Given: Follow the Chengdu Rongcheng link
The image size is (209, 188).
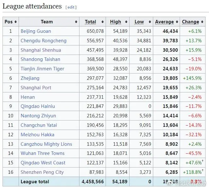Looking at the screenshot, I should [44, 41].
